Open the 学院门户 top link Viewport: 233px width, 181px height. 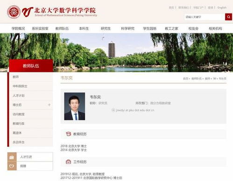coord(198,7)
